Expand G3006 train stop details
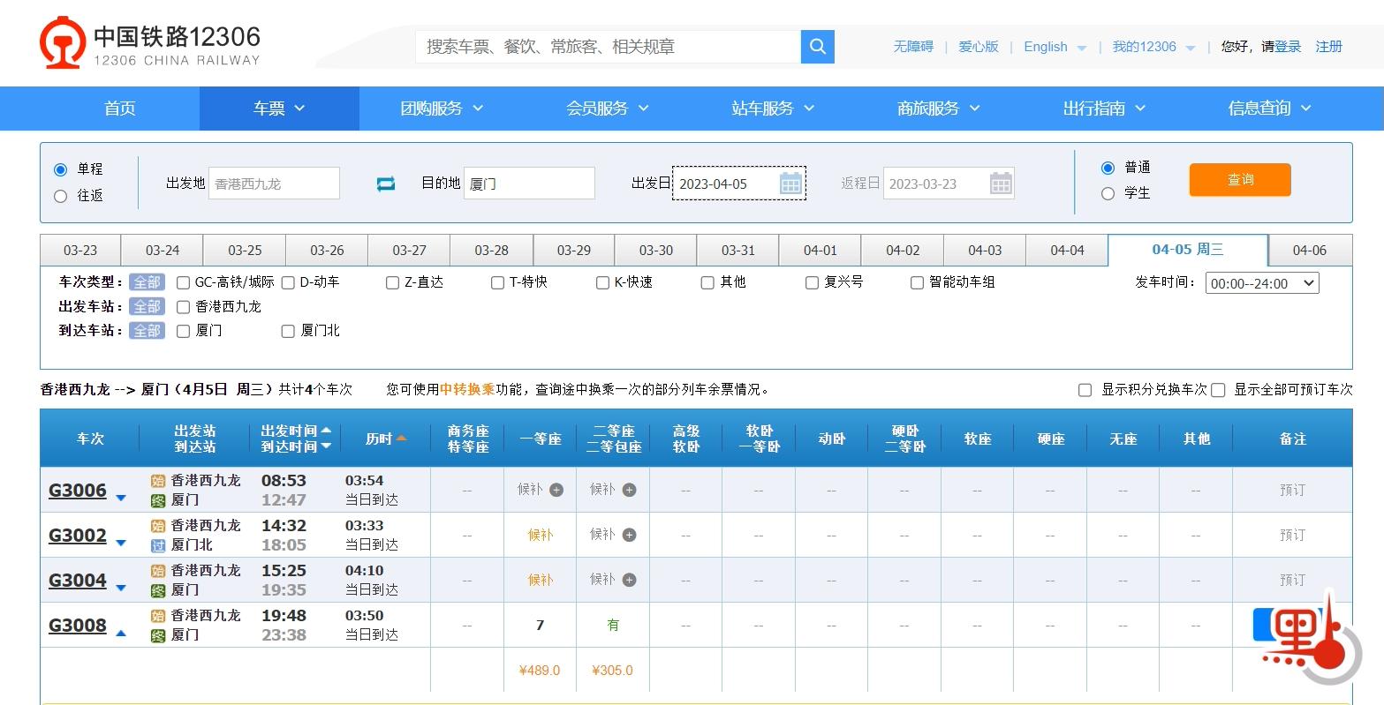The width and height of the screenshot is (1384, 705). pos(121,497)
